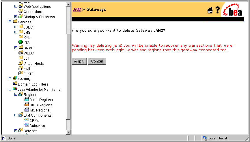This screenshot has height=142, width=250.
Task: Click the JDBC folder icon
Action: tap(21, 26)
